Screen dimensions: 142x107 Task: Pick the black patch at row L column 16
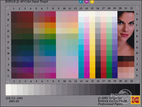click(x=98, y=76)
